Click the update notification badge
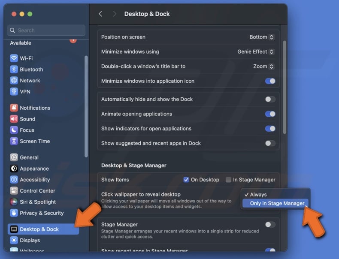This screenshot has width=339, height=259. pos(73,40)
